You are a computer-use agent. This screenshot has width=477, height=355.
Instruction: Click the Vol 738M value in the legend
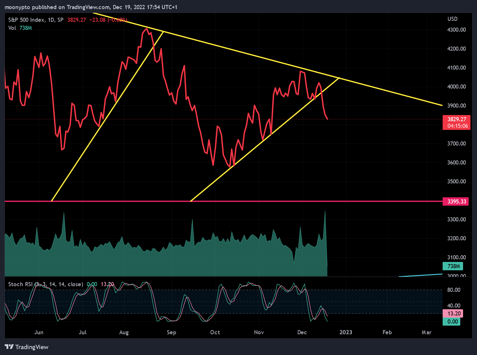(x=26, y=28)
